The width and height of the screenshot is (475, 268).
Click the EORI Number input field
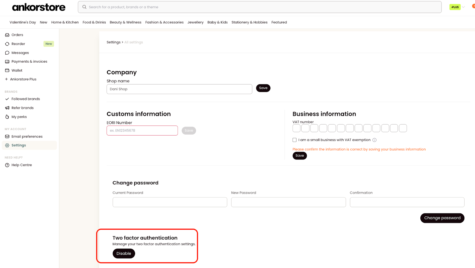coord(142,131)
